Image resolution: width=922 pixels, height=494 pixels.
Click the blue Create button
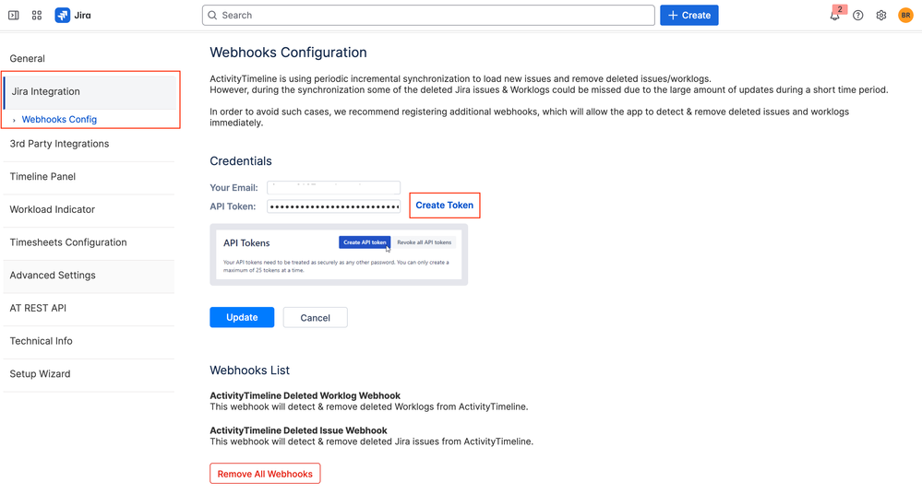[689, 16]
